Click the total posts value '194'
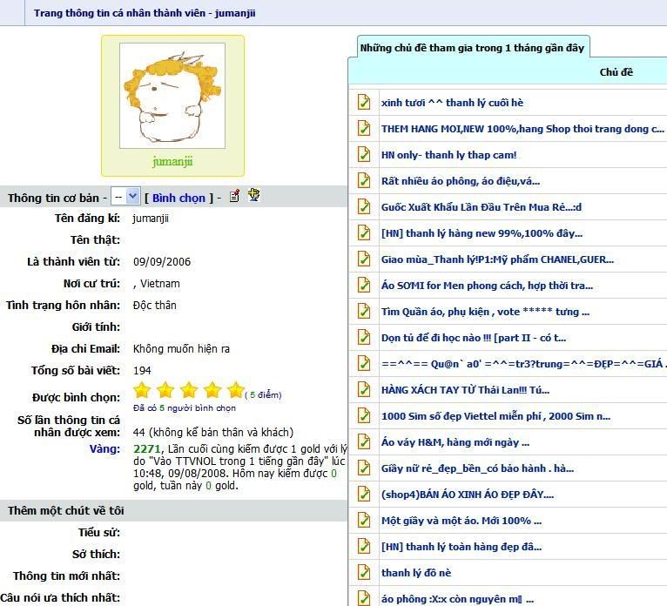 [142, 370]
